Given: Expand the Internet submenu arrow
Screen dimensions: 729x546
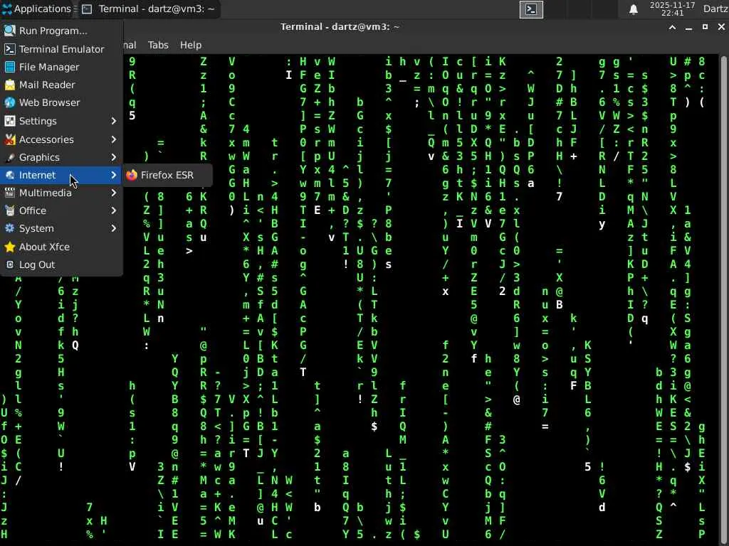Looking at the screenshot, I should (114, 175).
